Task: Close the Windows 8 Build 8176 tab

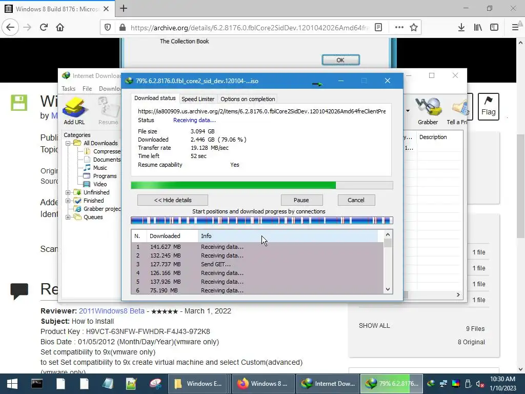Action: click(x=106, y=9)
